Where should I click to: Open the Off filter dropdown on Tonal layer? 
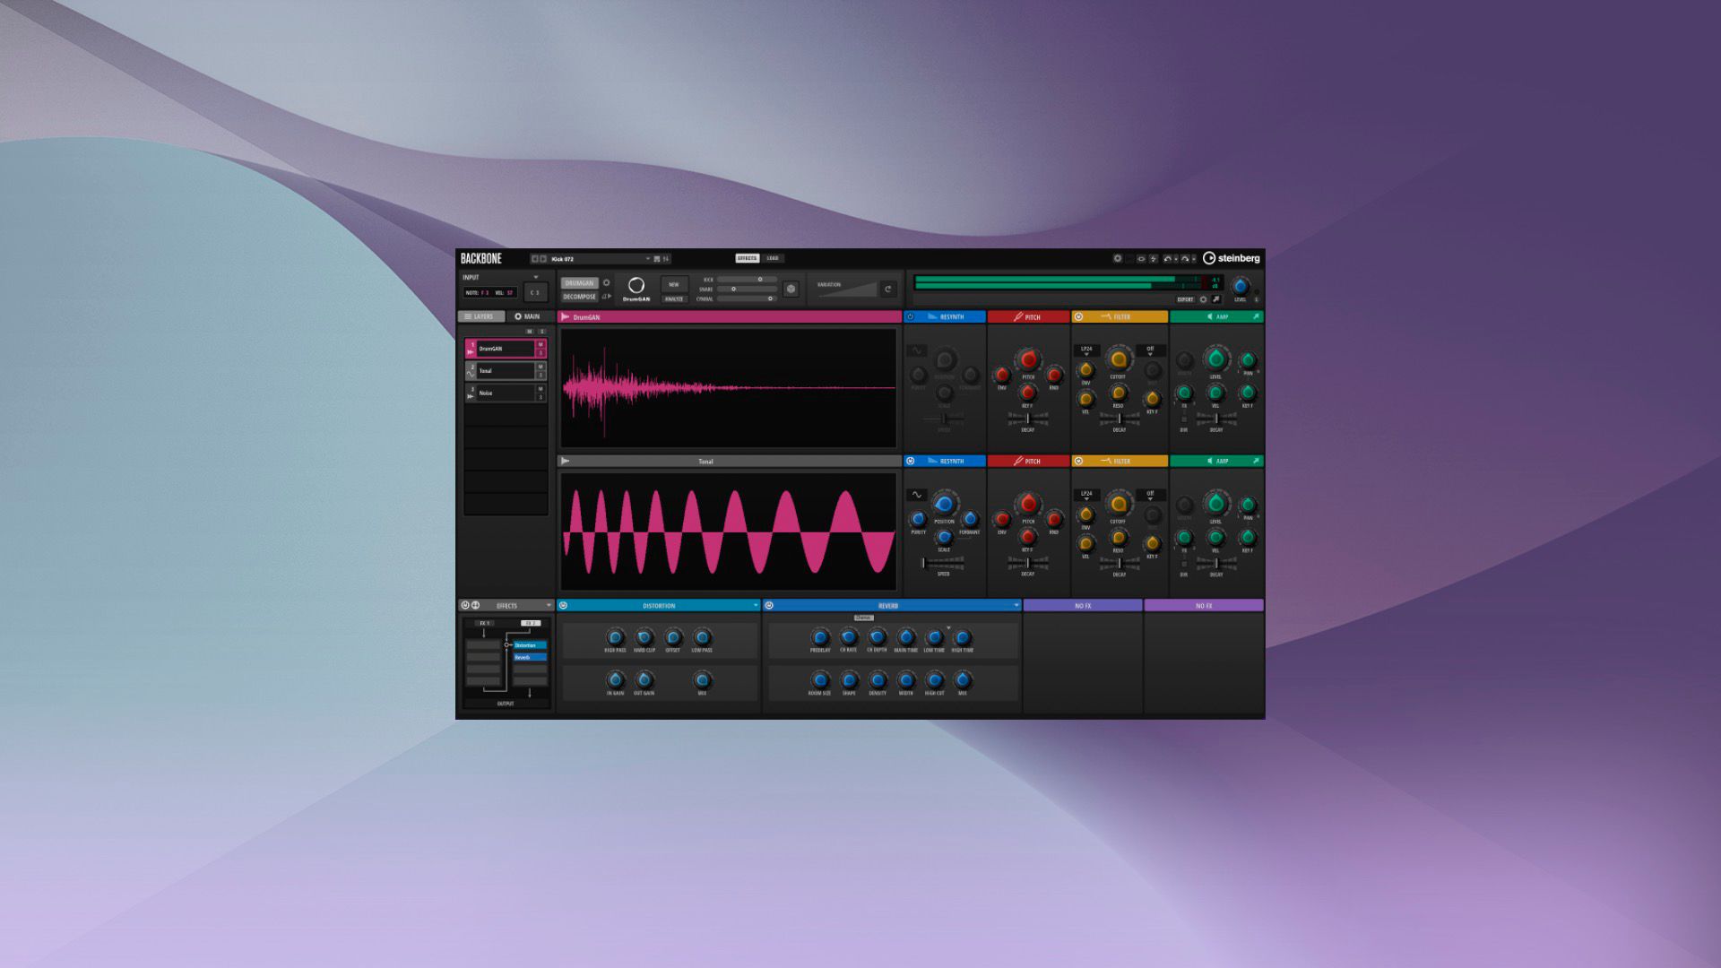pos(1150,495)
